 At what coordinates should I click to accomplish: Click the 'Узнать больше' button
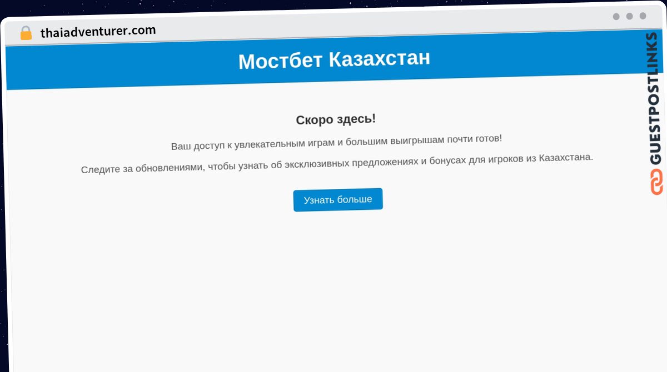(x=338, y=200)
